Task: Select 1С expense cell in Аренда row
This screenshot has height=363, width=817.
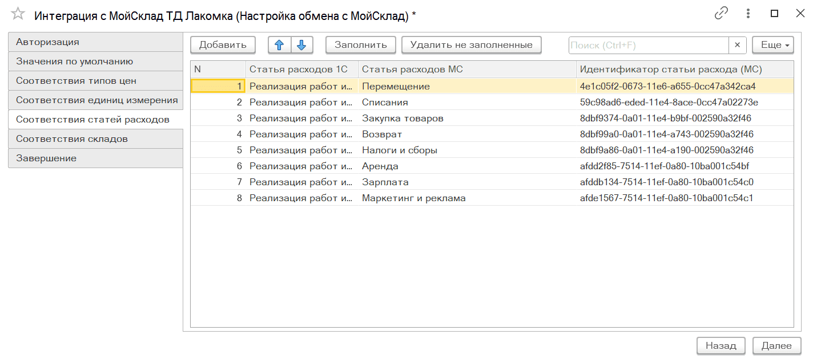Action: click(x=302, y=166)
